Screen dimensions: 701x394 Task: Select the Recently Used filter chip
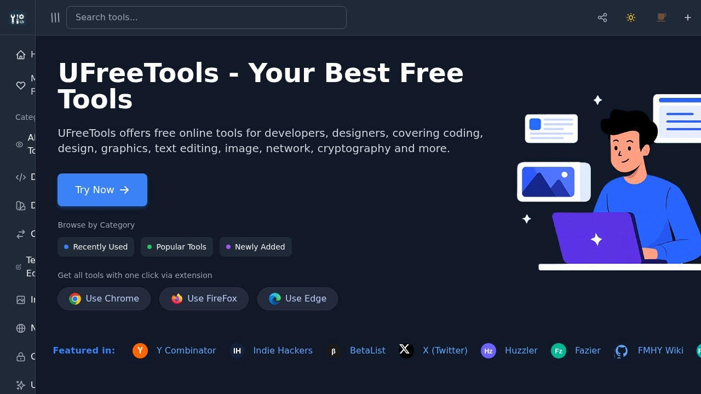click(96, 247)
